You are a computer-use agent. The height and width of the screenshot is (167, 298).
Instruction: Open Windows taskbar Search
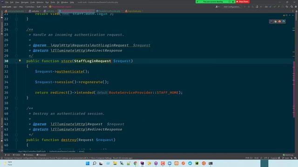(95, 163)
